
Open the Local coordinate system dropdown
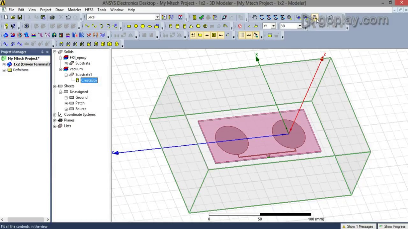157,17
